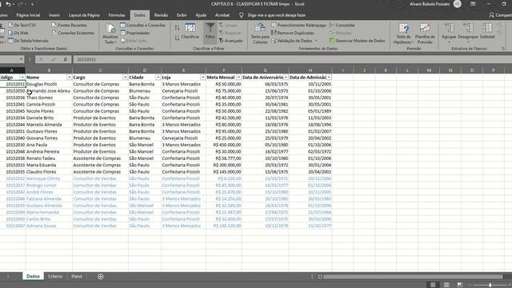Screen dimensions: 512x288
Task: Open Data de Admissão filter dropdown
Action: (x=329, y=78)
